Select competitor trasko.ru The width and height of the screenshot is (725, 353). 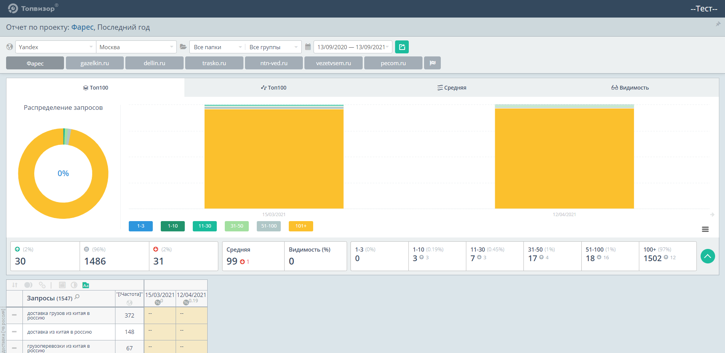click(x=214, y=63)
